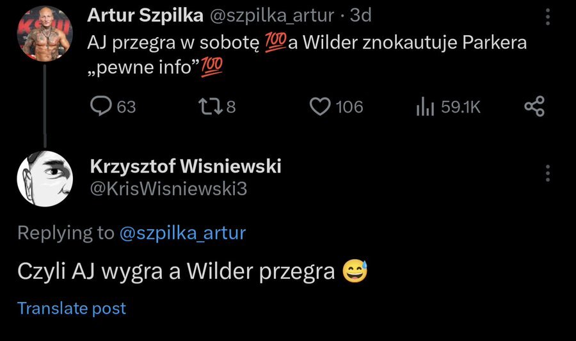Open Krzysztof Wisniewski's avatar

pos(44,178)
